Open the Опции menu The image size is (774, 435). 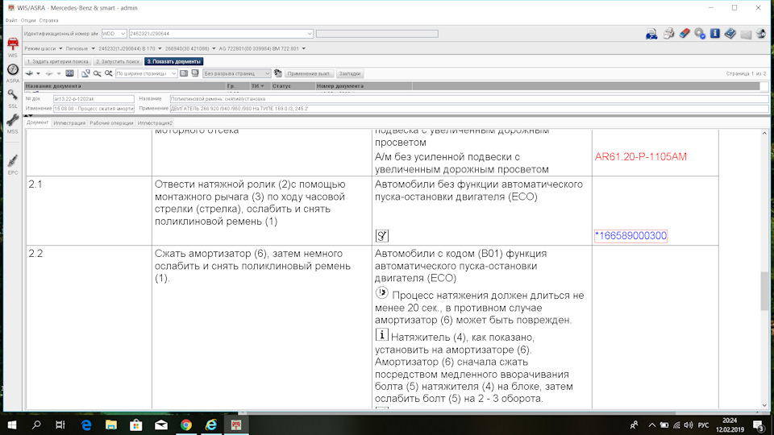pyautogui.click(x=28, y=20)
